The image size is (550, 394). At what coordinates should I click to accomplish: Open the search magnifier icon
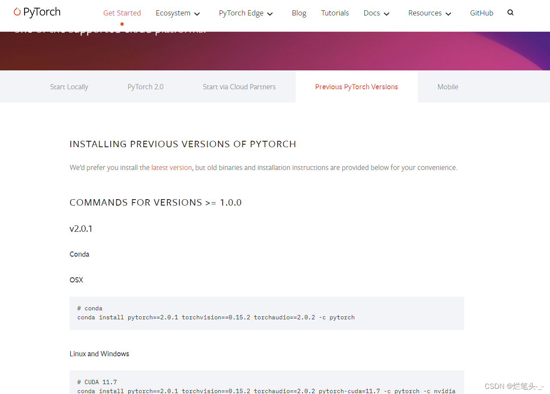(x=510, y=12)
